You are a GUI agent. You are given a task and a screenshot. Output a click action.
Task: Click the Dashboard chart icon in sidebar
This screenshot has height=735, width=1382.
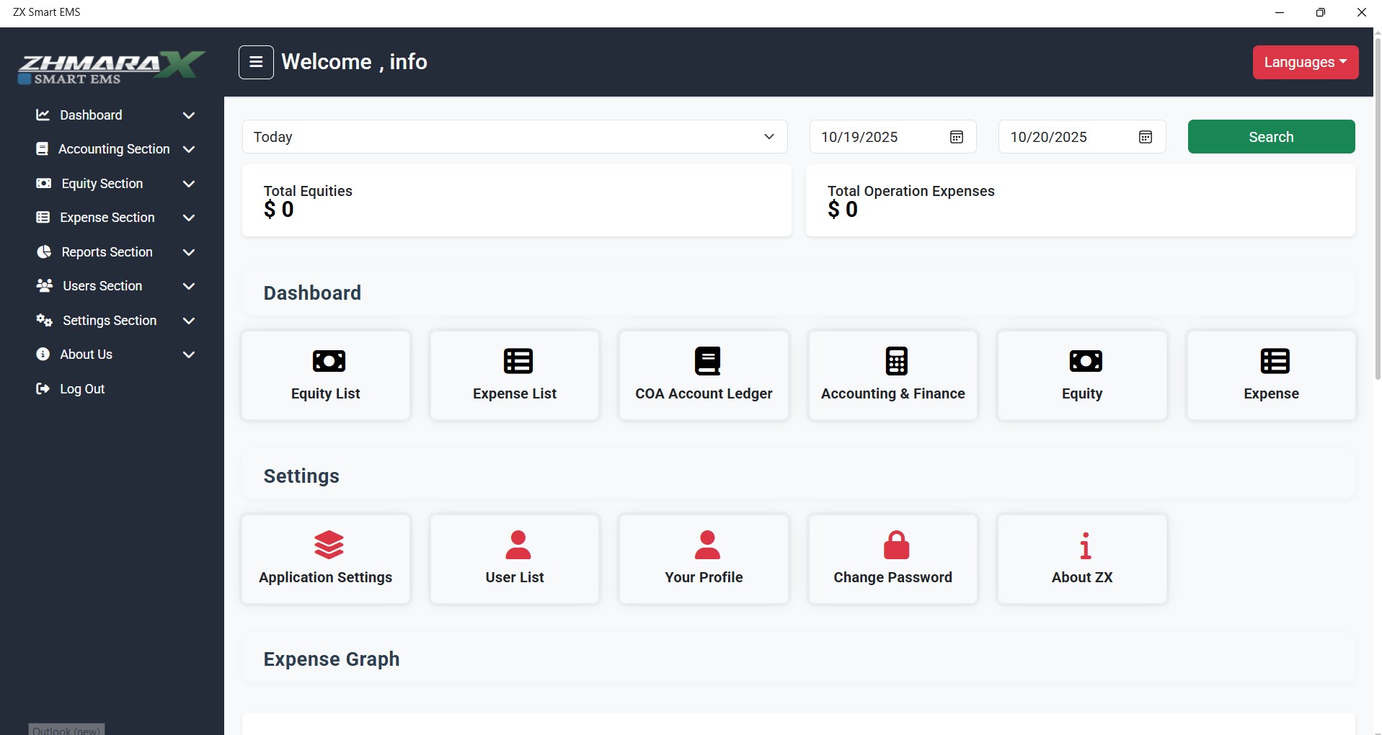pos(43,115)
